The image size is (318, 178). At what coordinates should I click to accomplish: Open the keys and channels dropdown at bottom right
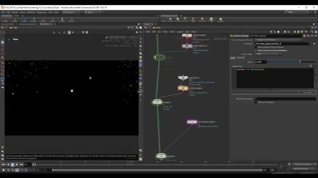pyautogui.click(x=305, y=165)
